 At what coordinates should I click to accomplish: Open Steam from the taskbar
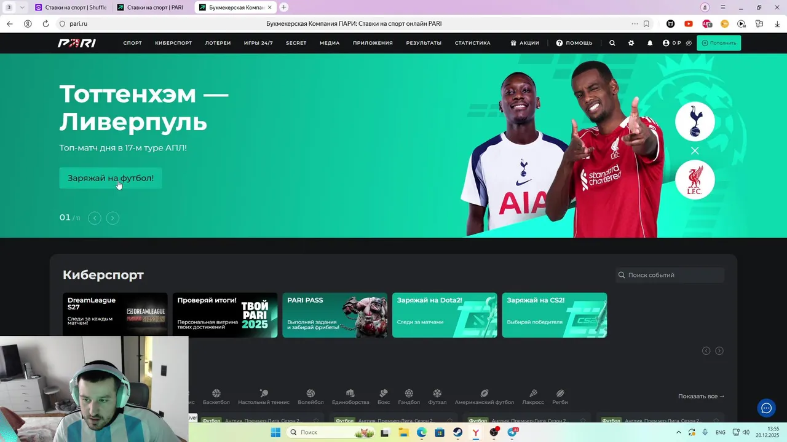[458, 432]
